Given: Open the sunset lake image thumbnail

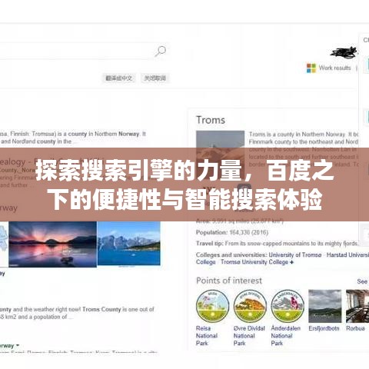Looking at the screenshot, I should [53, 244].
